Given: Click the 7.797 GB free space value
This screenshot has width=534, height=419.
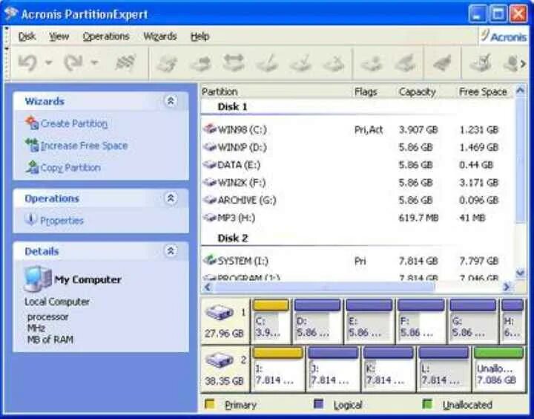Looking at the screenshot, I should 479,261.
